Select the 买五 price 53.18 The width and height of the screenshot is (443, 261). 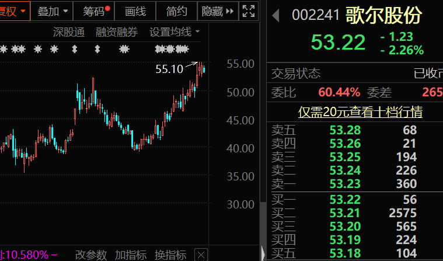[x=346, y=253]
